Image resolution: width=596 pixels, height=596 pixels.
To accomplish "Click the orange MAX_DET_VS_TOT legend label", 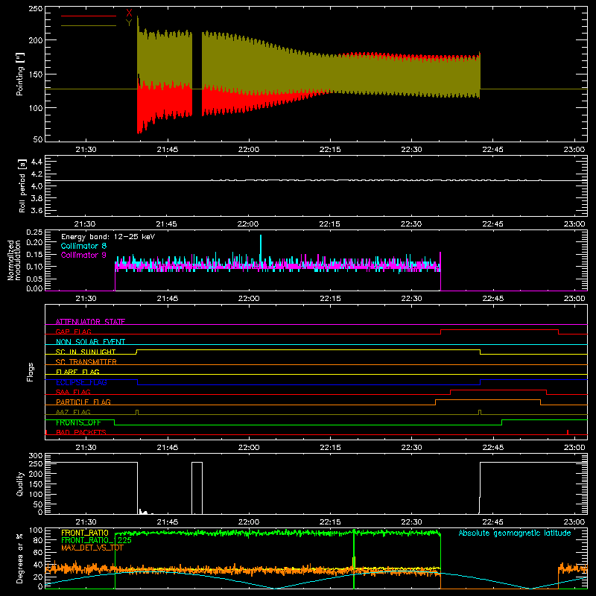I will coord(92,548).
